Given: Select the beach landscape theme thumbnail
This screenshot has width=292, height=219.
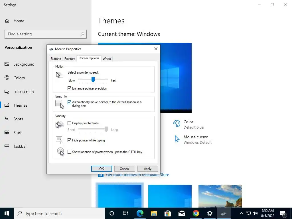Looking at the screenshot, I should (x=220, y=196).
